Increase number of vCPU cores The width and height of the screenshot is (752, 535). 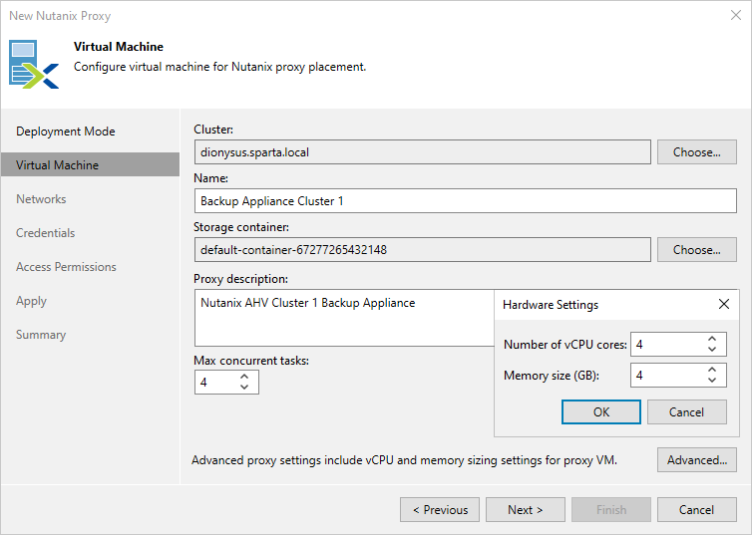pyautogui.click(x=711, y=340)
